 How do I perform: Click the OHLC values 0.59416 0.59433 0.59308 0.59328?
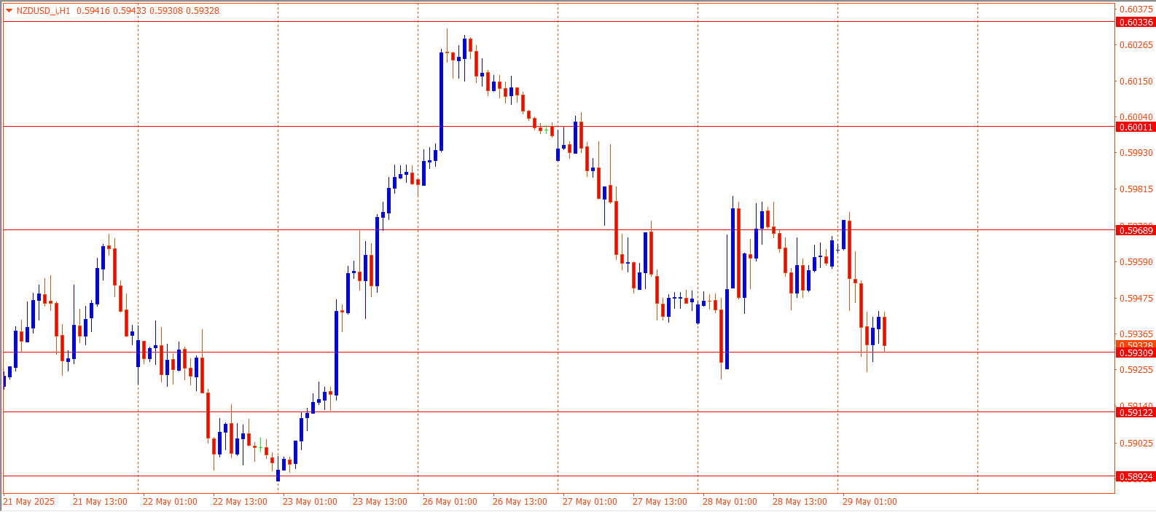click(x=148, y=11)
